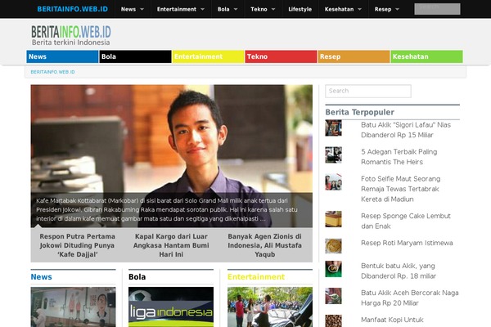
Task: Open the Bola section heading
Action: pos(137,277)
